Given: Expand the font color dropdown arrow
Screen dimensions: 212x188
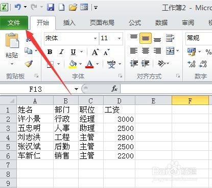Looking at the screenshot, I should tap(98, 64).
